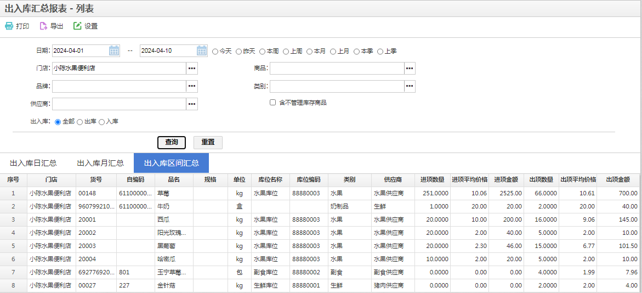
Task: Click the 出项数量 column header
Action: [541, 179]
